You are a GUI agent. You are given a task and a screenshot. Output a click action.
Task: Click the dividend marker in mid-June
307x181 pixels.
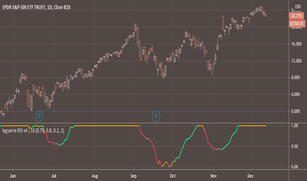coord(39,116)
